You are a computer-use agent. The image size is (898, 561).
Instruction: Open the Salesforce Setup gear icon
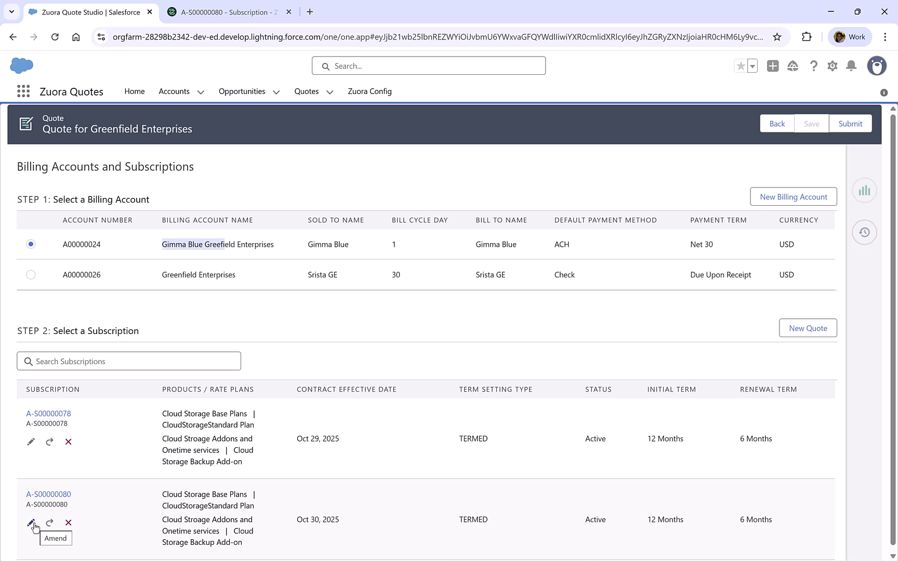click(832, 66)
